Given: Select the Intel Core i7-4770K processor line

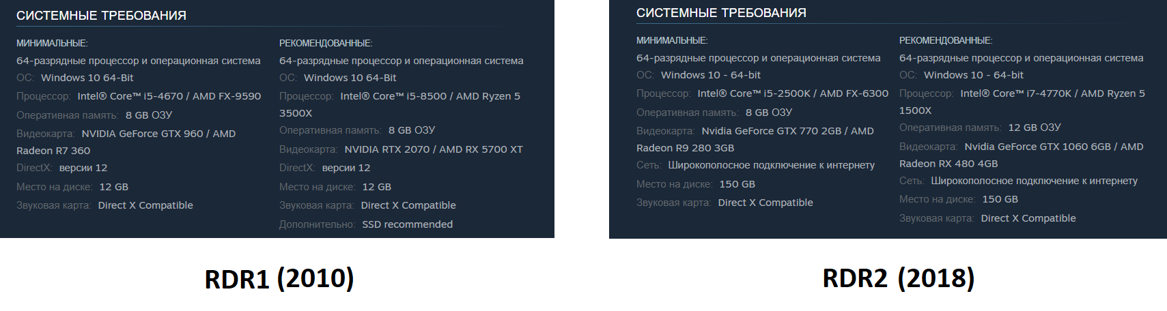Looking at the screenshot, I should tap(1052, 93).
